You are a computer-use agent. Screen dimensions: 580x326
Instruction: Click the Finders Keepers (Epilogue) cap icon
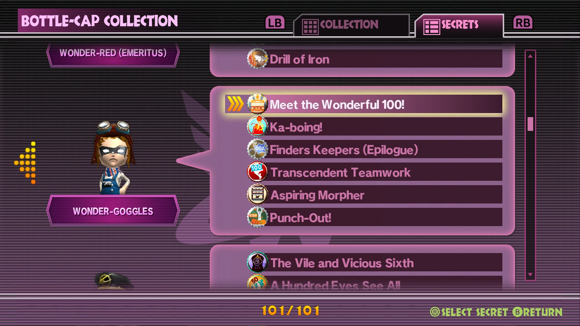coord(257,149)
